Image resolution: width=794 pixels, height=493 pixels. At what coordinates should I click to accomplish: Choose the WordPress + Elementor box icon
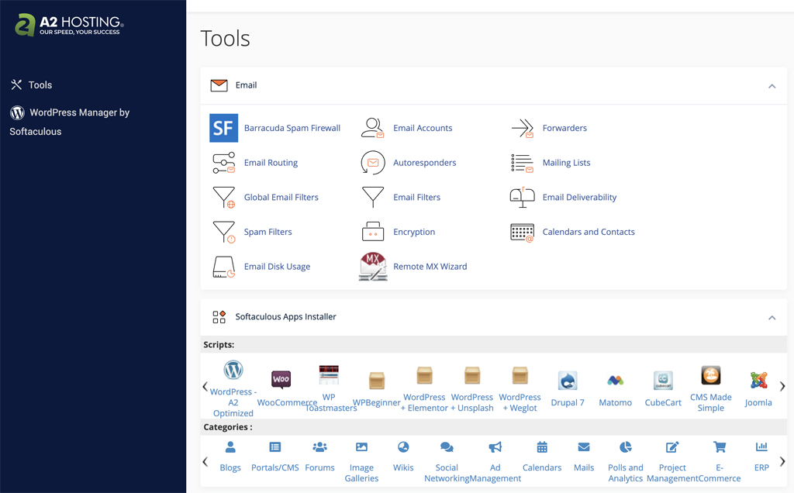pyautogui.click(x=424, y=376)
